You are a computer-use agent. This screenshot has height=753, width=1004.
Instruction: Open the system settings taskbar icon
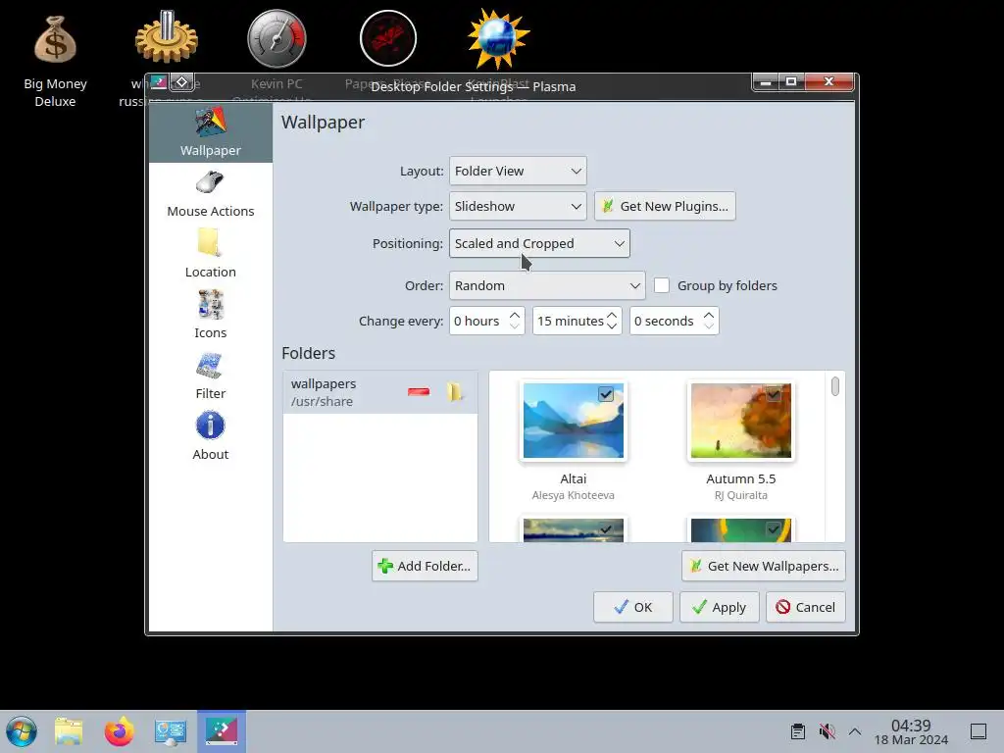171,731
